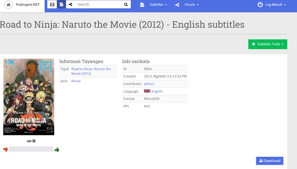Open the Subtitles Tools dropdown
The image size is (297, 169).
coord(268,44)
